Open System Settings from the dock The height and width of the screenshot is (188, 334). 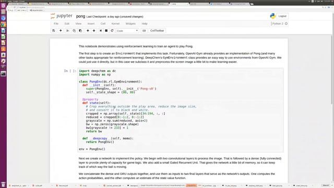(3, 61)
